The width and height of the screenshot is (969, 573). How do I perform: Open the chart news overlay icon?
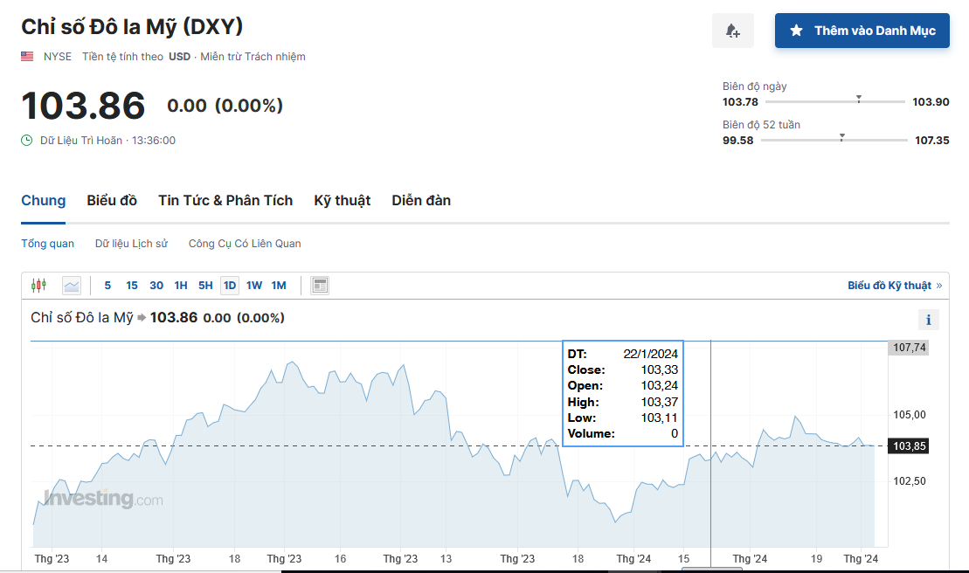[x=320, y=285]
